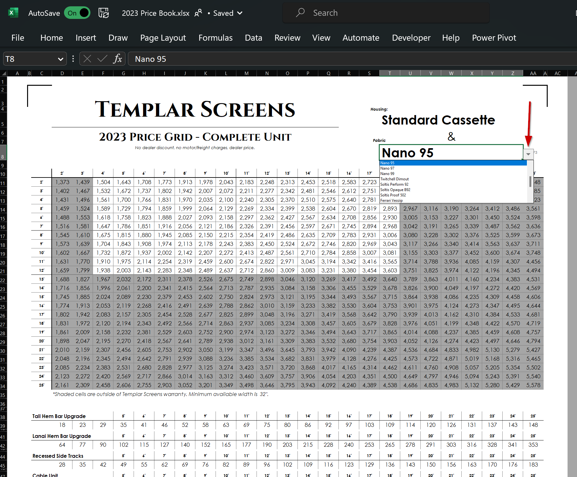
Task: Switch to the Data ribbon tab
Action: (253, 38)
